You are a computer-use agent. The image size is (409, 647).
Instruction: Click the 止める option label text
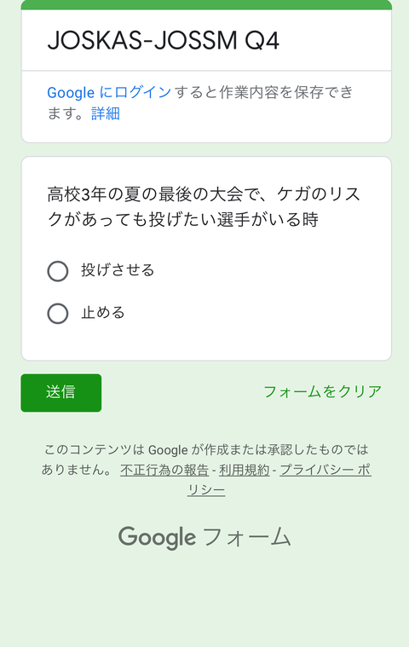tap(102, 313)
